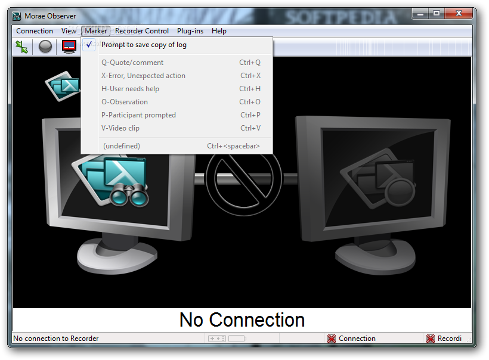Open the Connection menu
The image size is (489, 360).
point(35,31)
